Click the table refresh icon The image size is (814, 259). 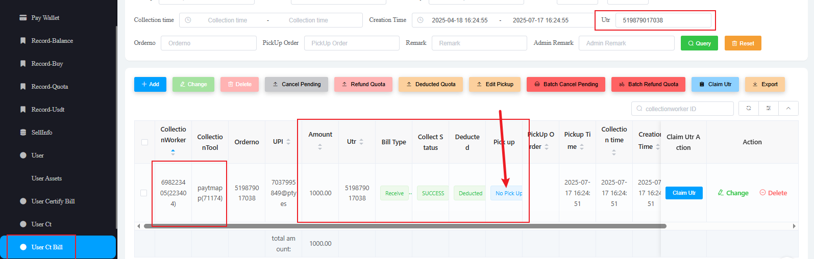coord(749,109)
